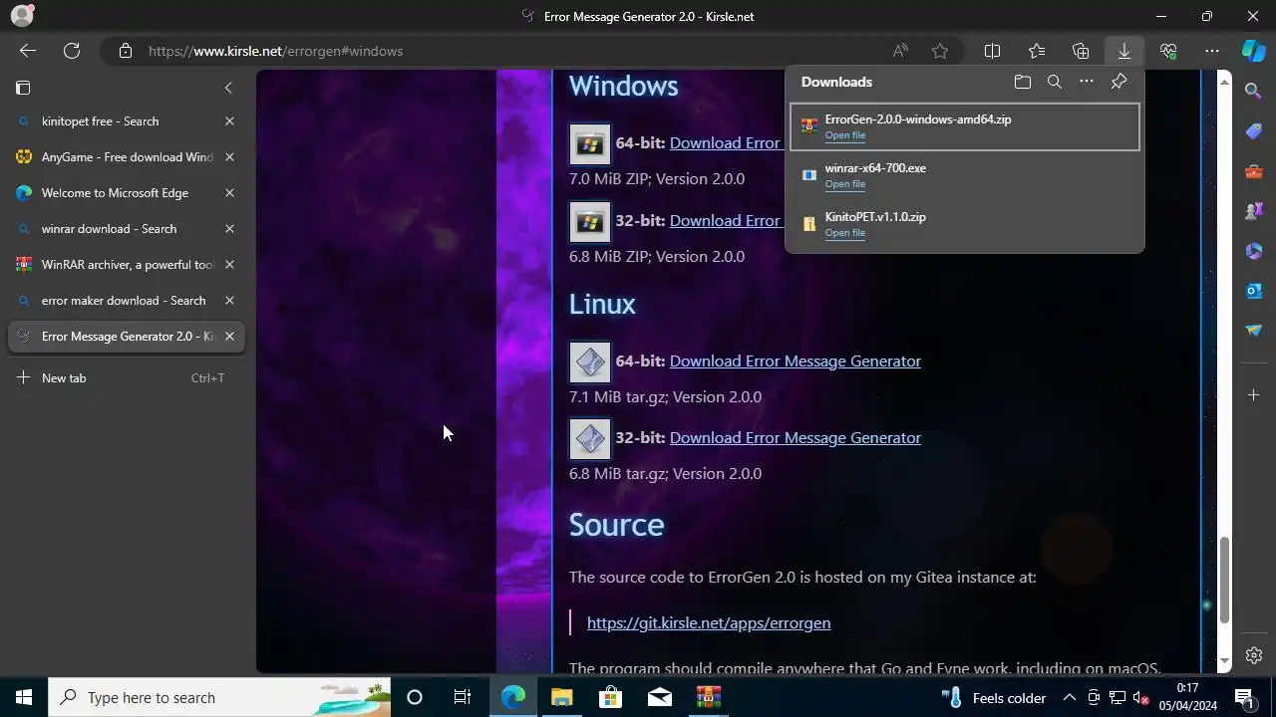Pin the Downloads panel
1276x717 pixels.
point(1119,82)
